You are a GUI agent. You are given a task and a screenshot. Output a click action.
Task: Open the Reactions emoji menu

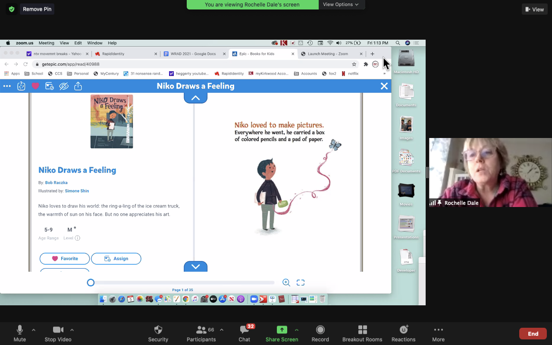pyautogui.click(x=404, y=330)
